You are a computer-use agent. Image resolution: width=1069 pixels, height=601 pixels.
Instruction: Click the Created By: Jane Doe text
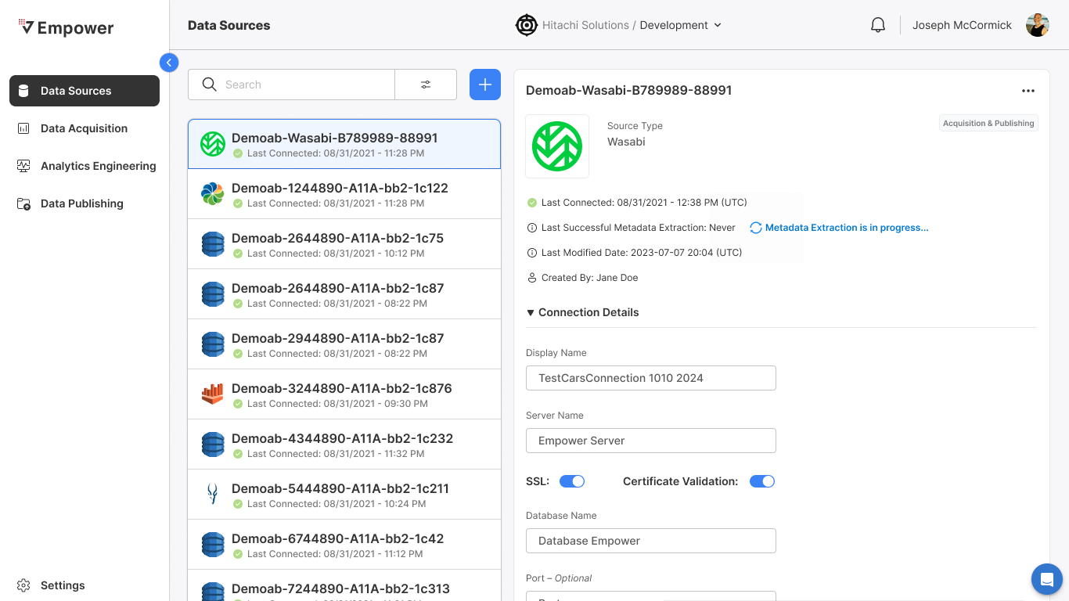pyautogui.click(x=590, y=278)
